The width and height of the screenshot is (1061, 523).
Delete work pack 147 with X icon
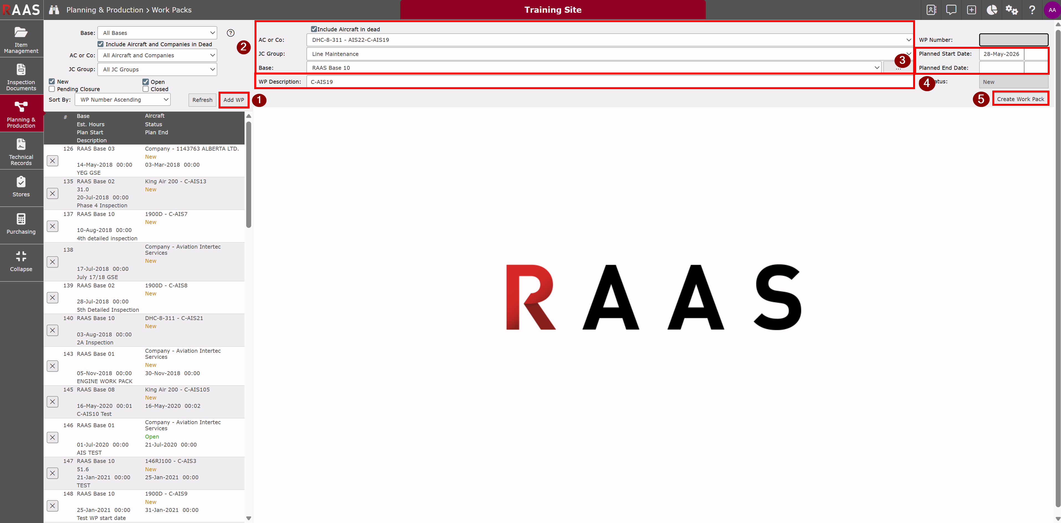click(x=52, y=473)
